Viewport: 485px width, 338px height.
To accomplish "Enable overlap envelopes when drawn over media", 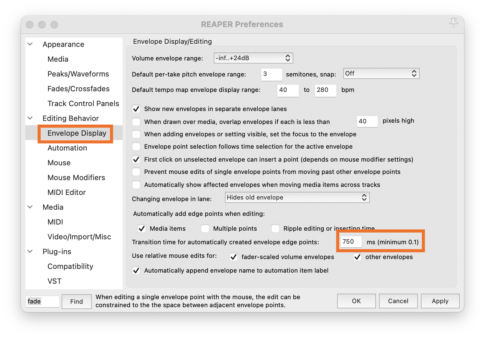I will point(136,122).
